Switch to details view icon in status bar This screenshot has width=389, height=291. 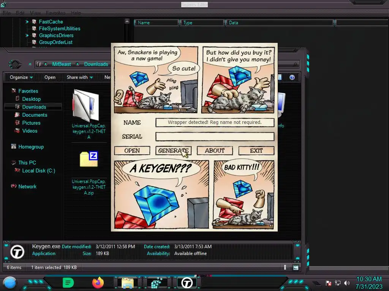285,268
